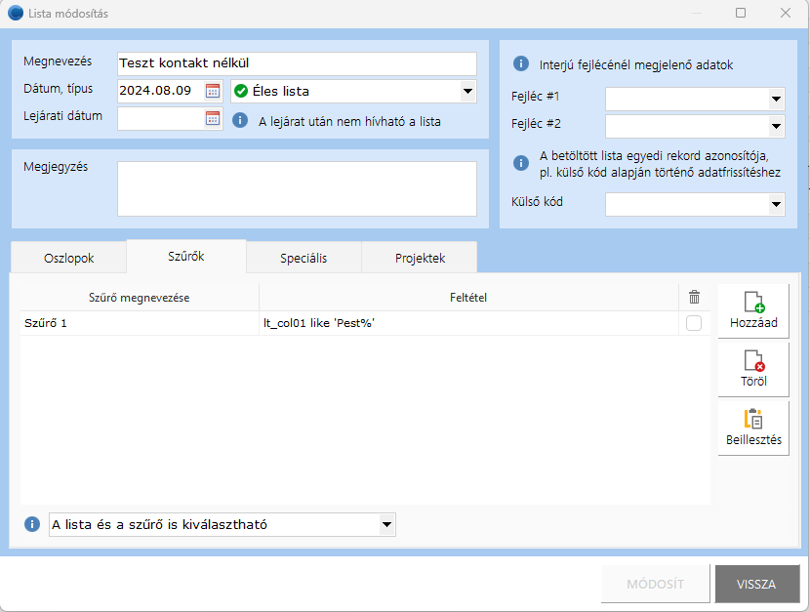Screen dimensions: 810x612
Task: Open the Projektek tab
Action: click(x=420, y=259)
